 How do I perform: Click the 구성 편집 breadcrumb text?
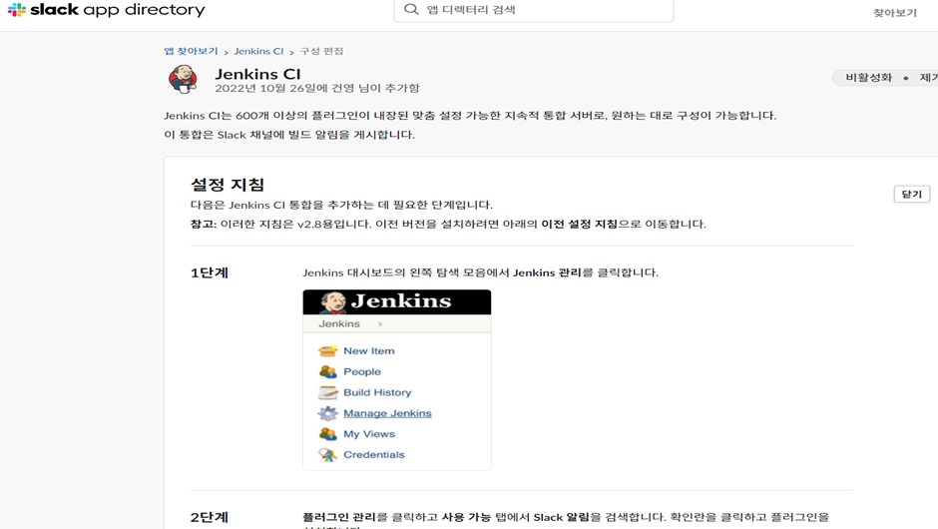coord(321,52)
